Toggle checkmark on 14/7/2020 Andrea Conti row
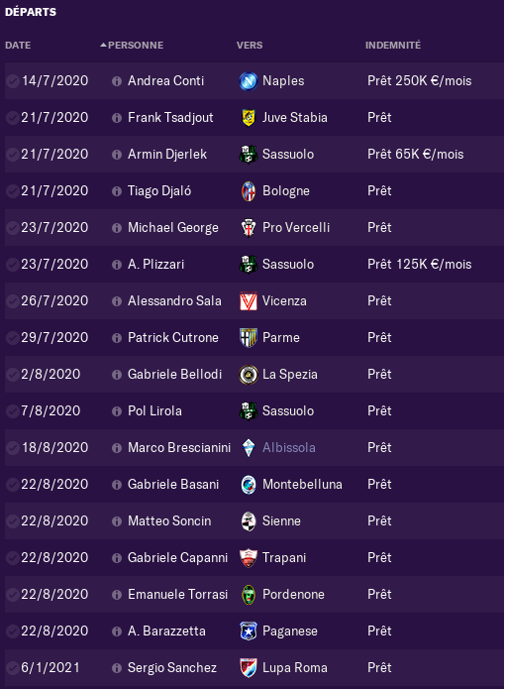Image resolution: width=505 pixels, height=689 pixels. [13, 81]
